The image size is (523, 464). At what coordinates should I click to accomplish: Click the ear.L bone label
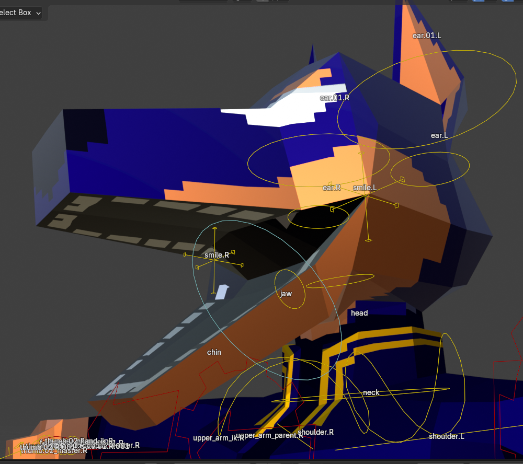tap(439, 135)
